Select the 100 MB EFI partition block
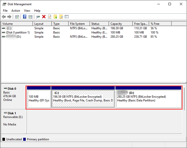The width and height of the screenshot is (187, 148). tap(39, 99)
